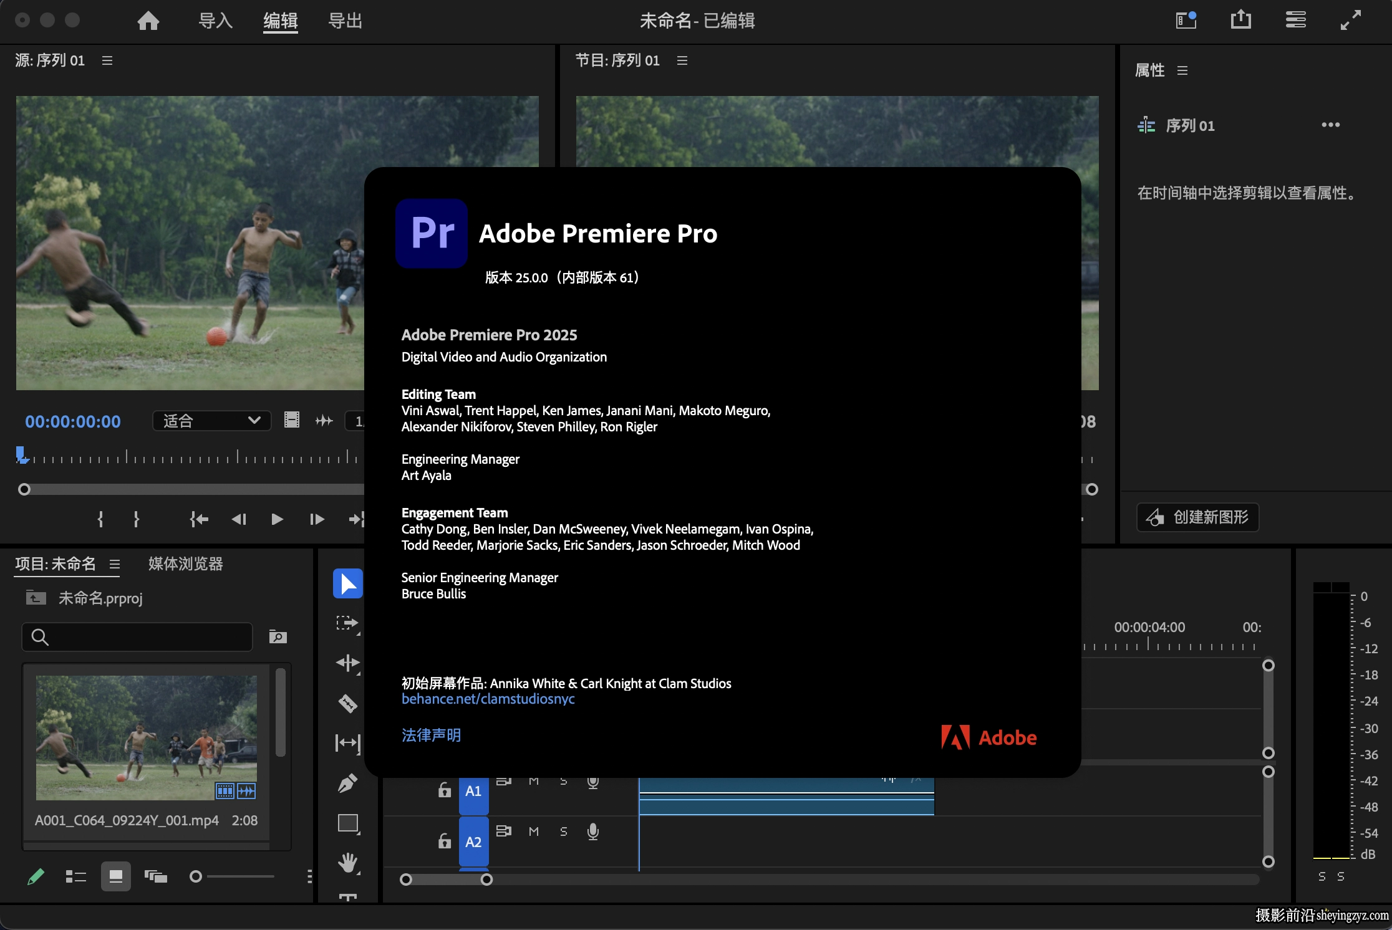Switch to the 媒体浏览器 tab

click(186, 564)
